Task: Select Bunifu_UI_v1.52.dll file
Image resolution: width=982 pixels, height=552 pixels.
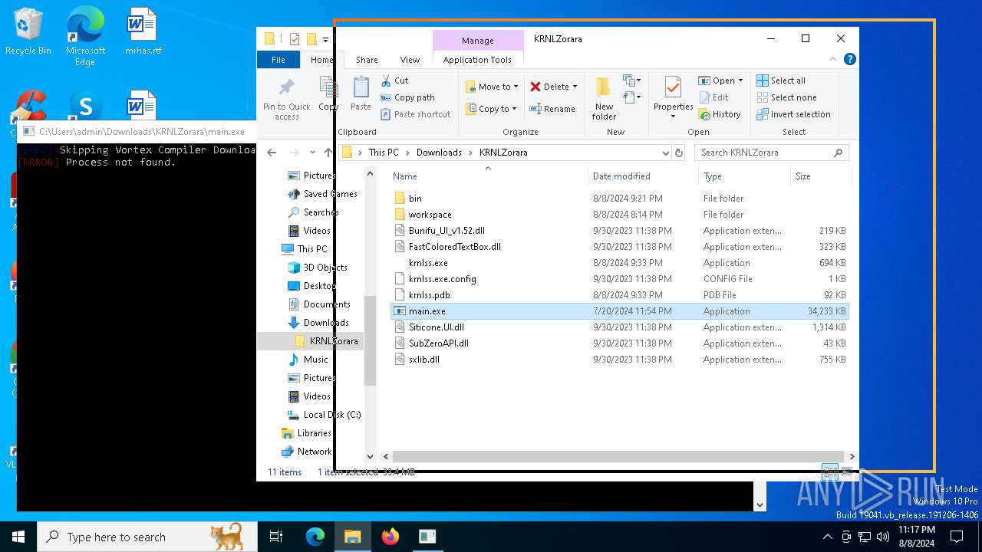Action: (x=619, y=231)
